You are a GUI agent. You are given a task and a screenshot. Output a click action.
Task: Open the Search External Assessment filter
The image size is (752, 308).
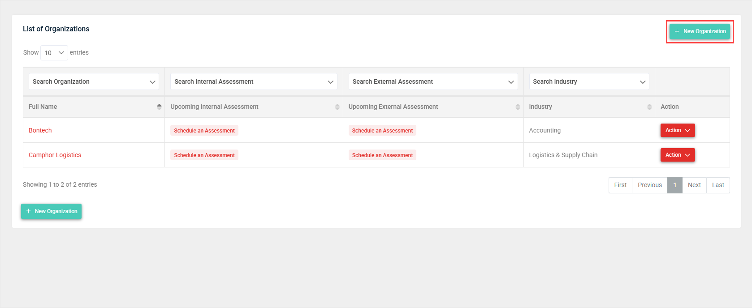point(433,81)
